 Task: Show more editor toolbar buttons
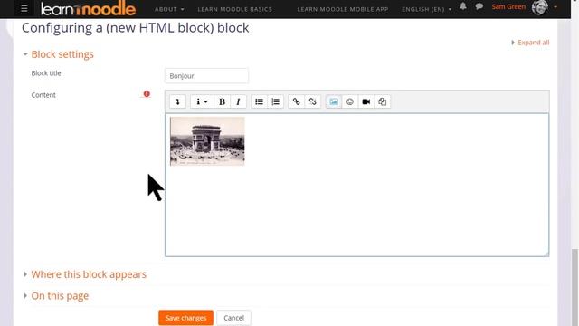click(x=177, y=101)
